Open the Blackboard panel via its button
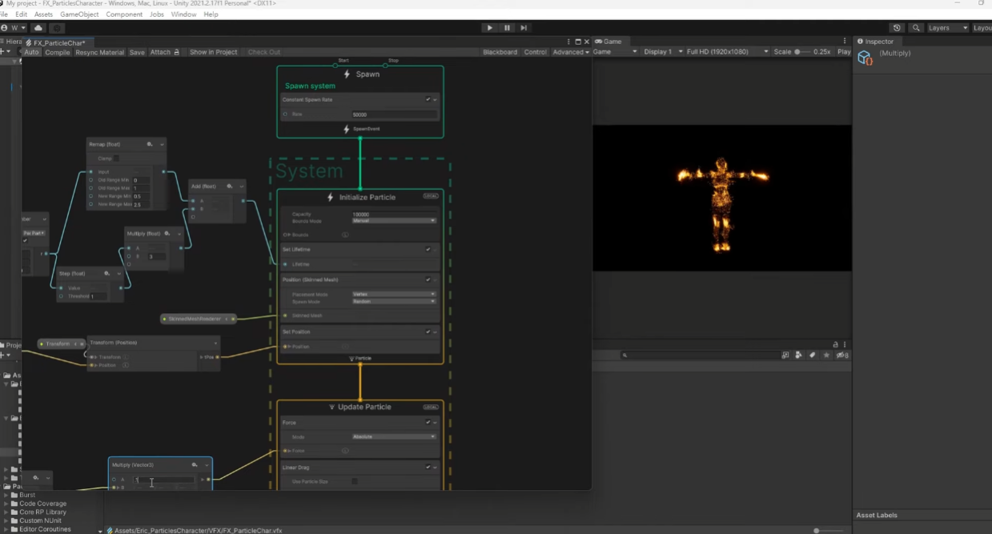Image resolution: width=992 pixels, height=534 pixels. point(500,51)
